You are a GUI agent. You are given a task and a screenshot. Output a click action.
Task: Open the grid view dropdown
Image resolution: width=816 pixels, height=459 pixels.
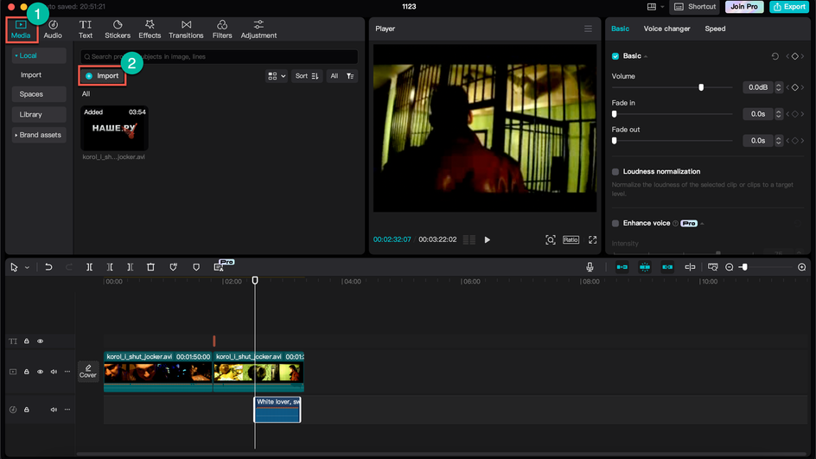pyautogui.click(x=277, y=76)
